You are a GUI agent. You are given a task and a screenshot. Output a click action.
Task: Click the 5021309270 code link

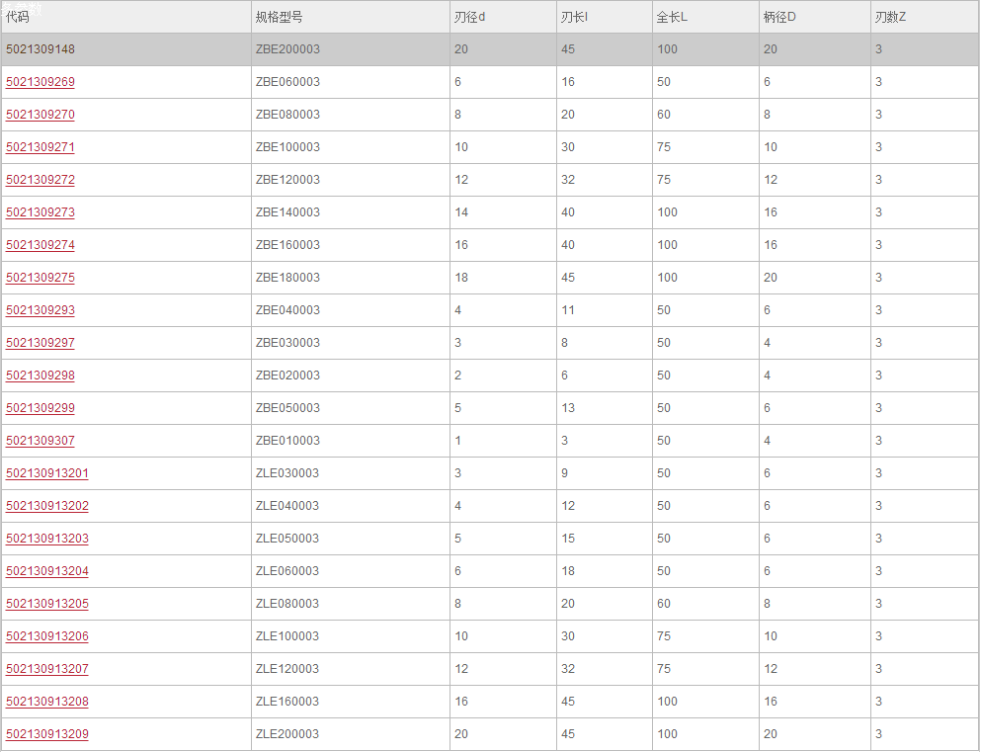[x=41, y=115]
